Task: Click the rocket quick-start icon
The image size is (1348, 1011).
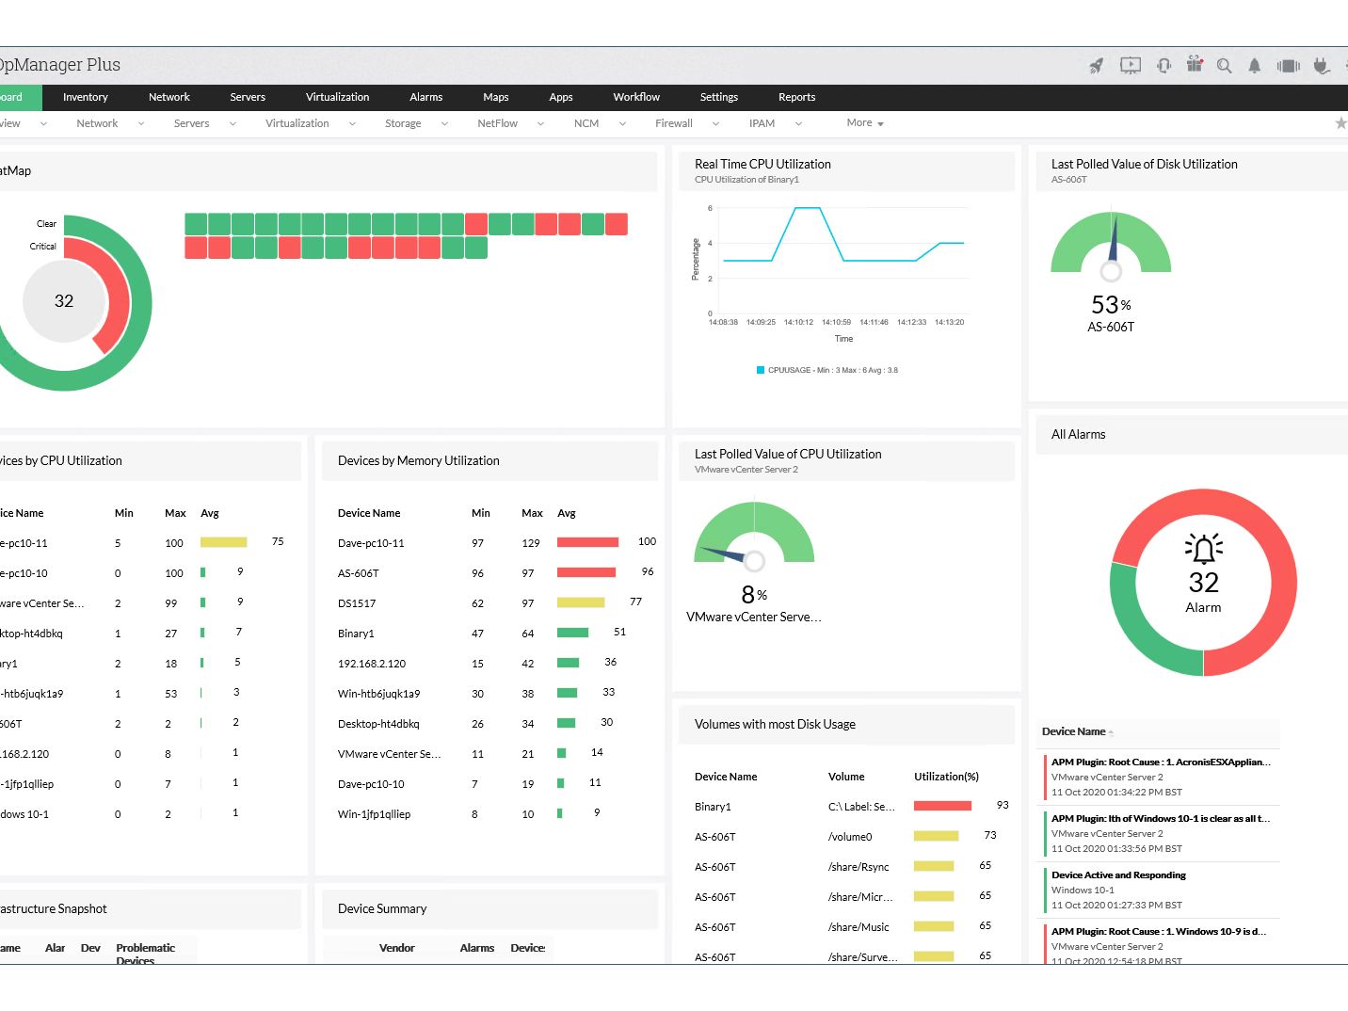Action: click(x=1097, y=66)
